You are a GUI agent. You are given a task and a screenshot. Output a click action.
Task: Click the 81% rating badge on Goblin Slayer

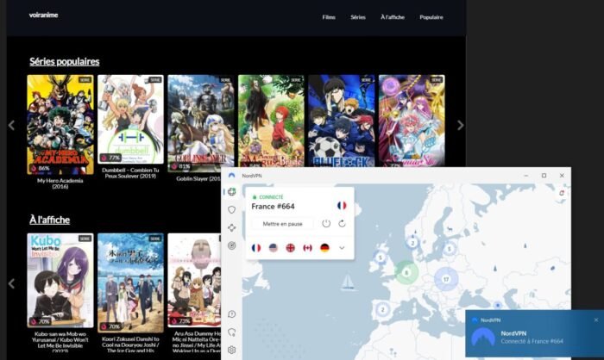coord(181,166)
